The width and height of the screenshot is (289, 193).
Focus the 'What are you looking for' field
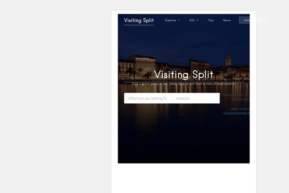148,98
